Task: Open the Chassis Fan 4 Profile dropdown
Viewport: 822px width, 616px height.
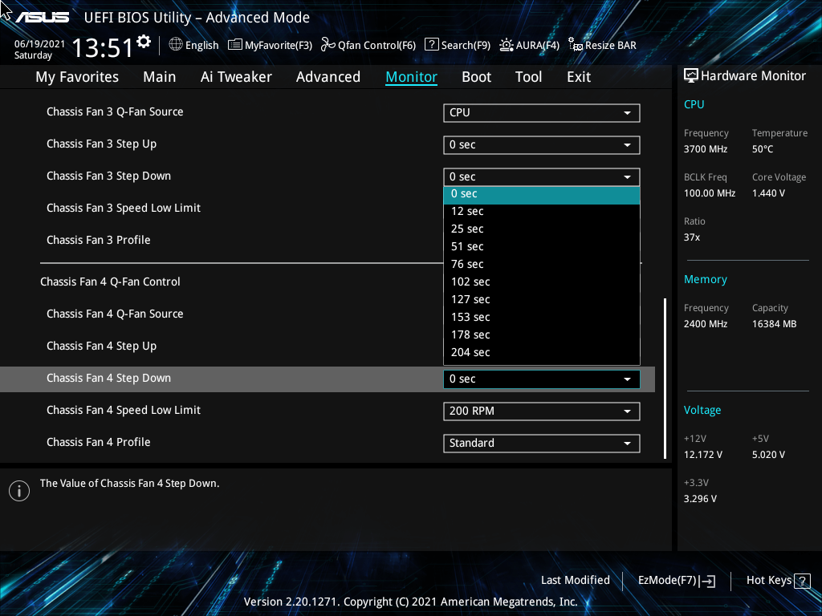Action: coord(541,443)
